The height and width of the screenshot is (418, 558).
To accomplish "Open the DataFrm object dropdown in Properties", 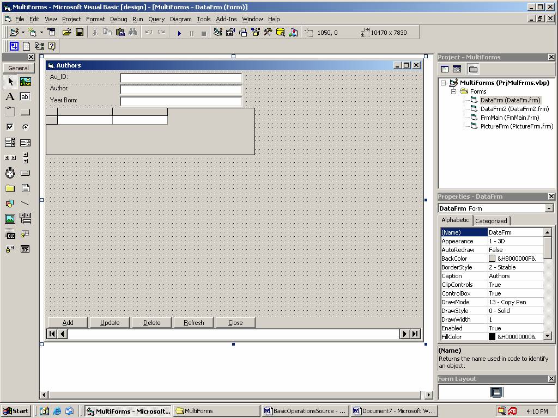I will tap(549, 208).
